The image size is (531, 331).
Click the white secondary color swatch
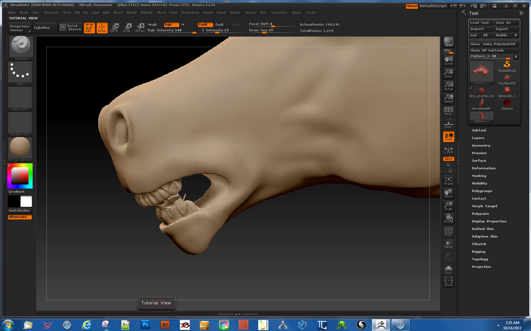point(26,201)
